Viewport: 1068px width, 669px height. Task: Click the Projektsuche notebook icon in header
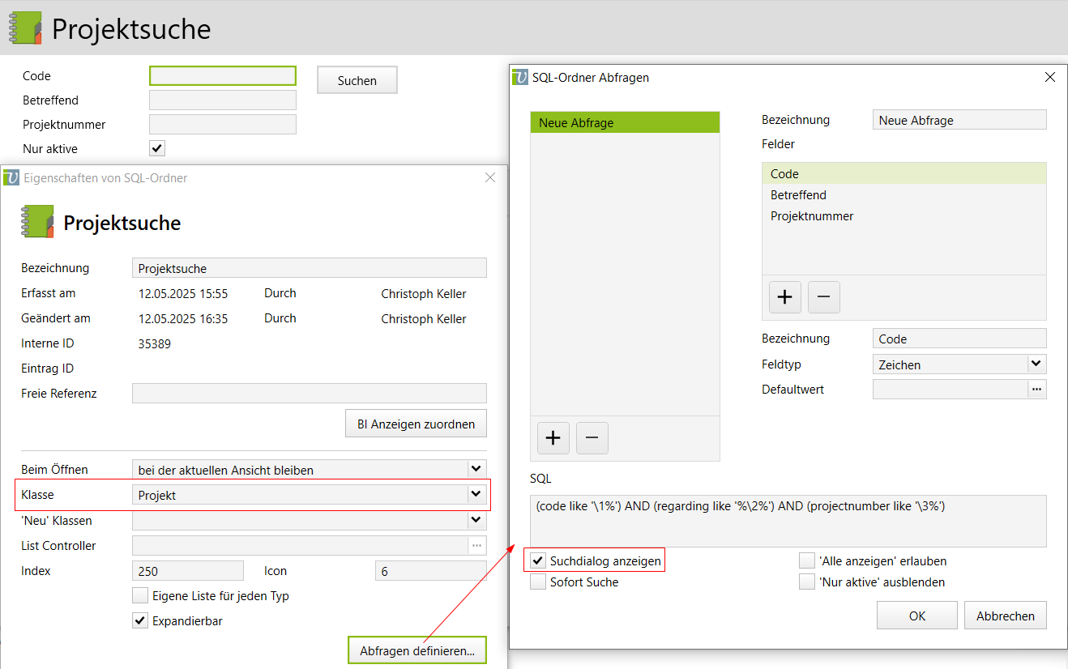[25, 29]
